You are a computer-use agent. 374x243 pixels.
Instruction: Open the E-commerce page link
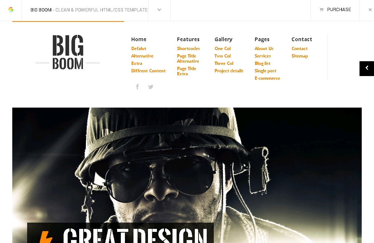[x=267, y=78]
